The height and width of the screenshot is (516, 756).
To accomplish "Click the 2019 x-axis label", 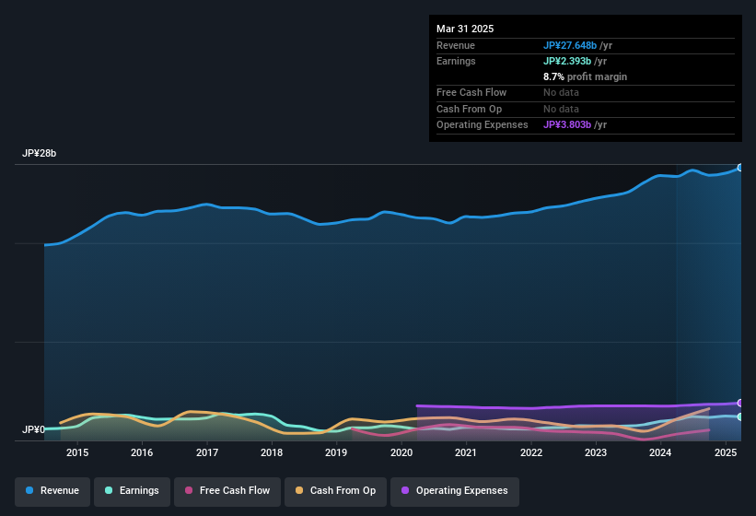I will [x=336, y=452].
